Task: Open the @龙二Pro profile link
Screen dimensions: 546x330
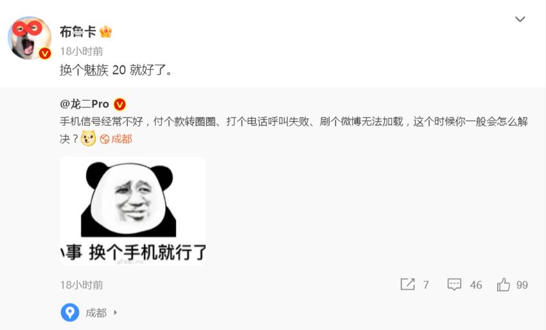Action: point(85,104)
